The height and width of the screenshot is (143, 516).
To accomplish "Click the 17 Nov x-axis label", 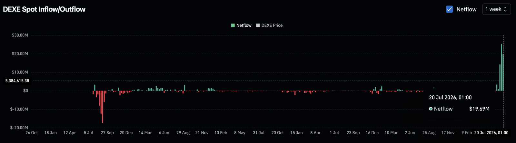I will 448,133.
